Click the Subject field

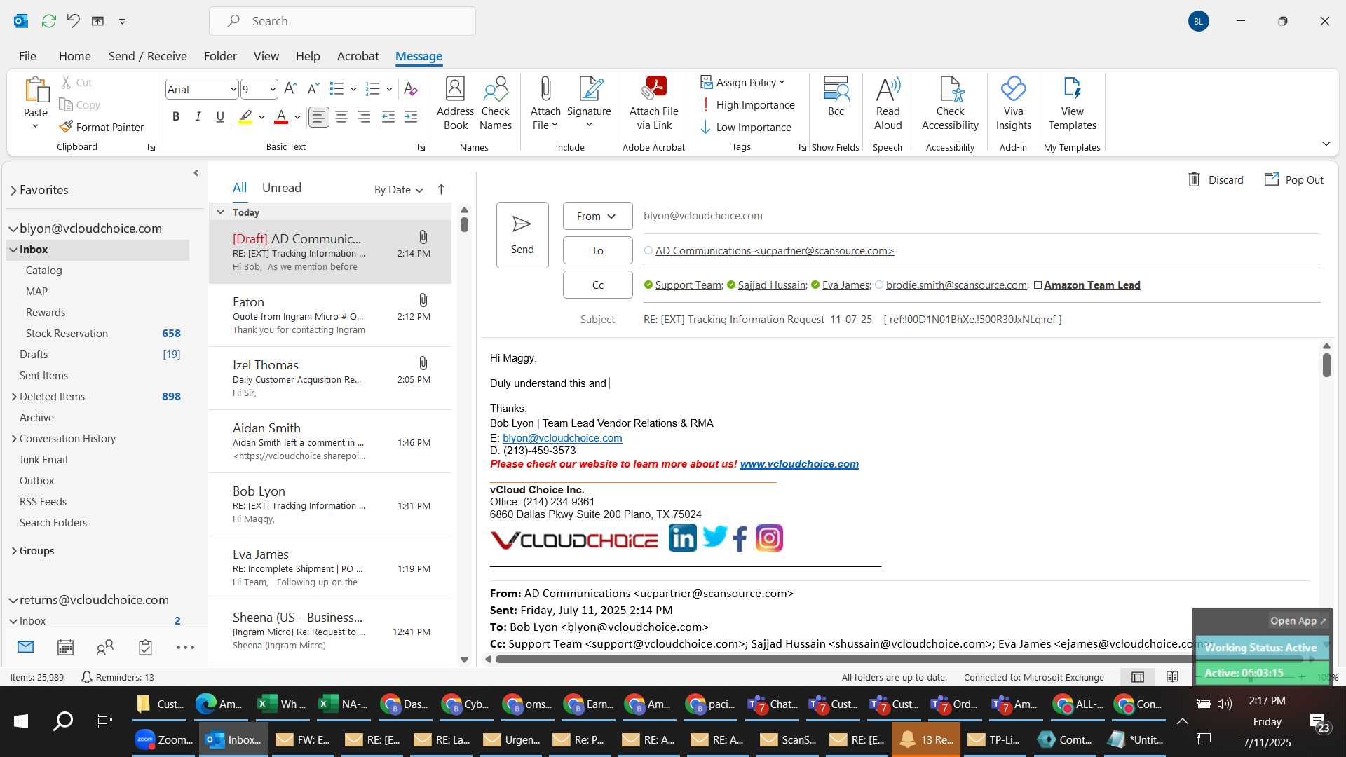pyautogui.click(x=981, y=319)
